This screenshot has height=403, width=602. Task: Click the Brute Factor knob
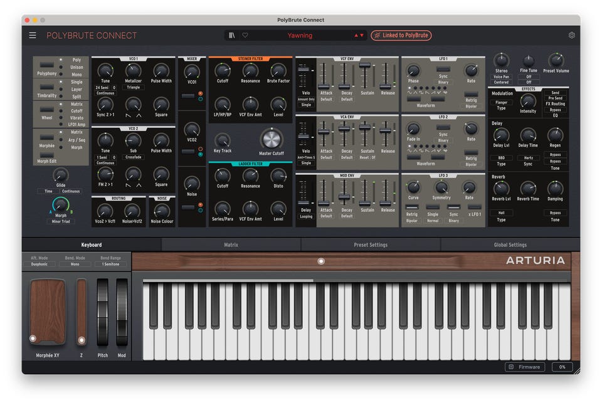click(278, 71)
